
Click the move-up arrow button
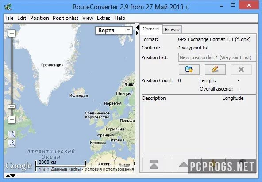184,164
